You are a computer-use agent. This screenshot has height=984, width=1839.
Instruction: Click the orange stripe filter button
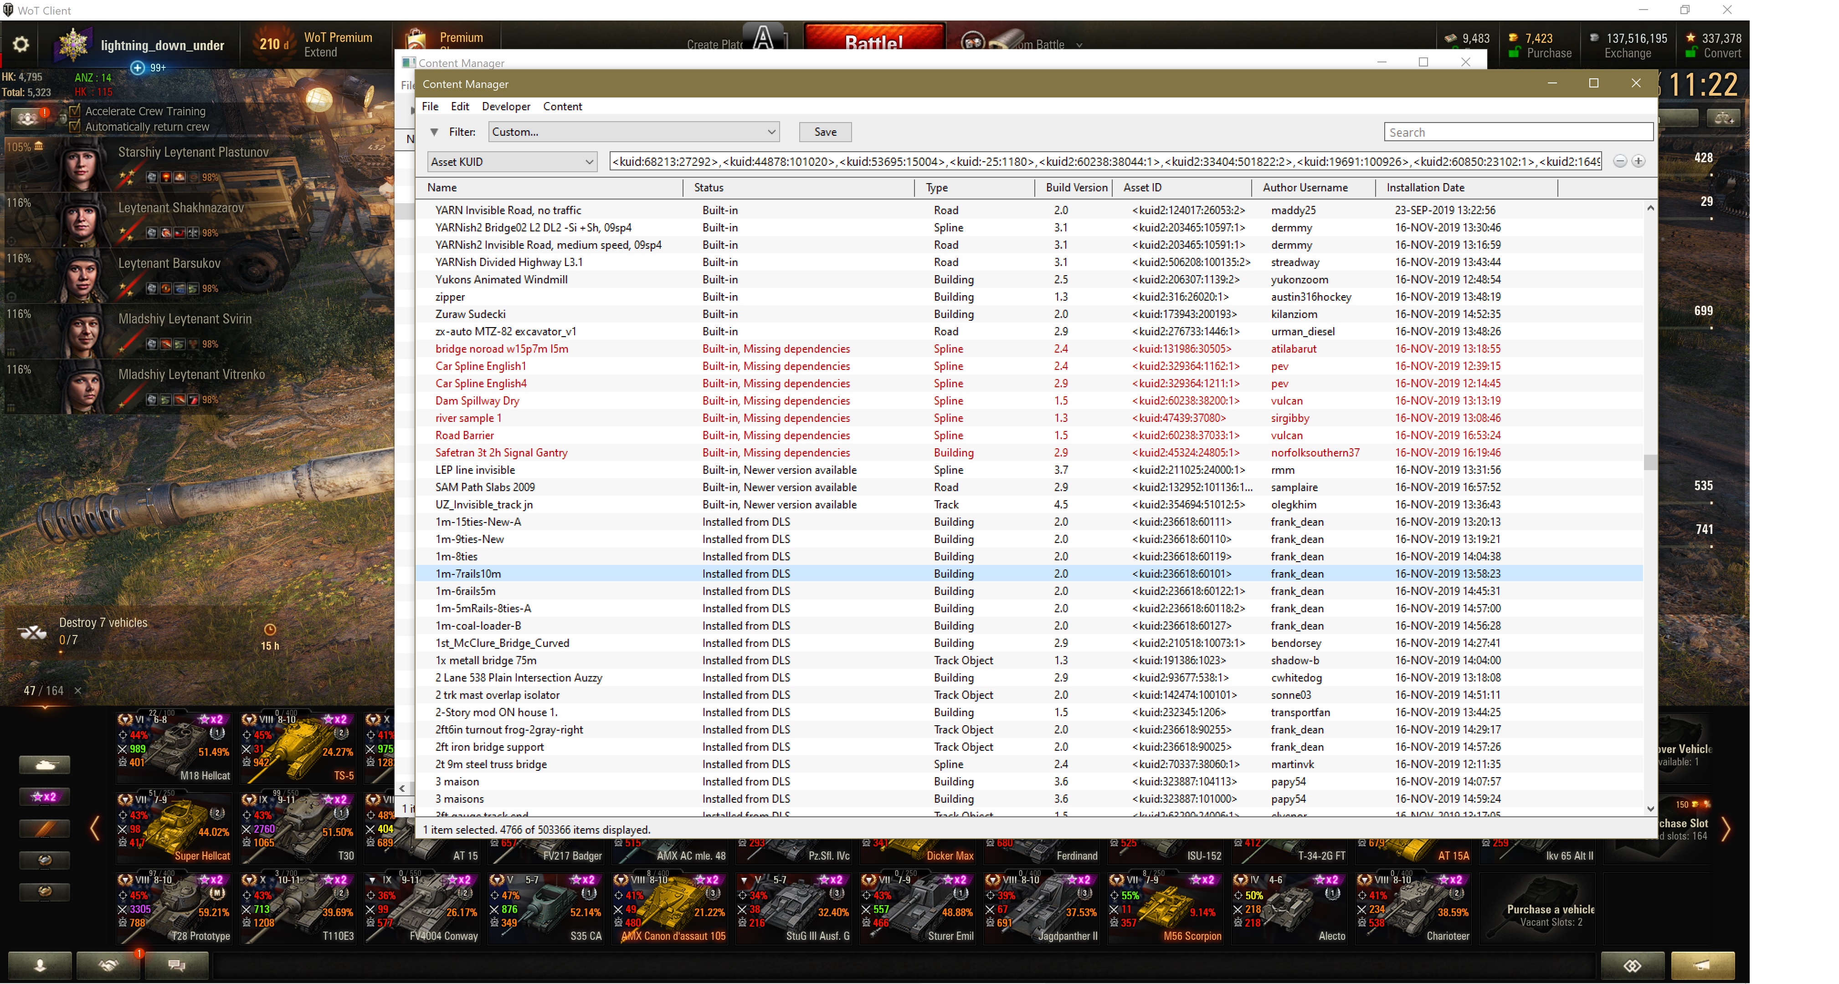(x=44, y=829)
